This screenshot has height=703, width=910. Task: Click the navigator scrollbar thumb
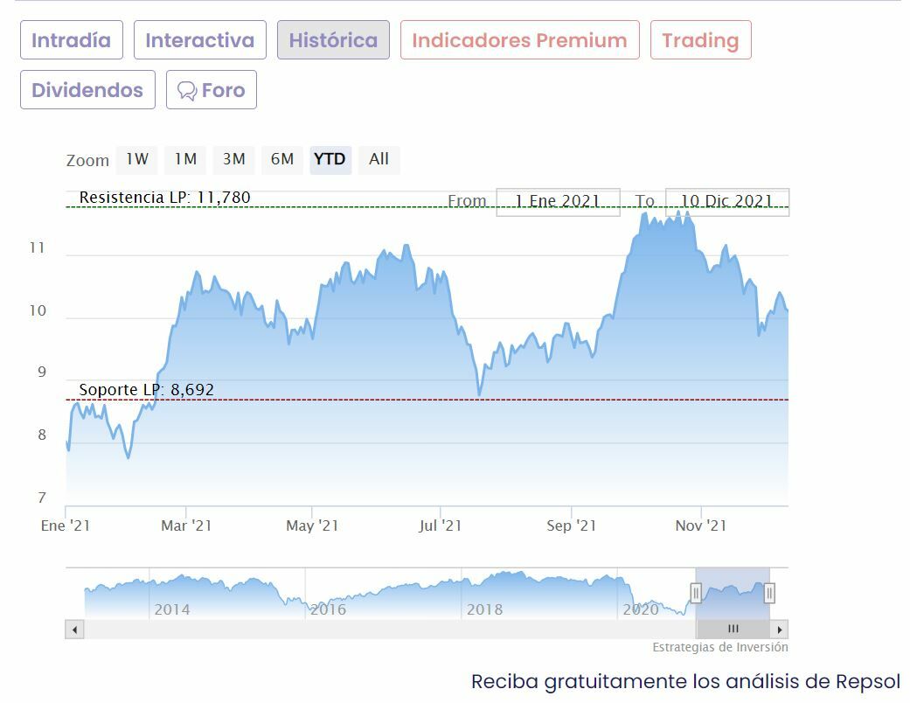coord(733,630)
